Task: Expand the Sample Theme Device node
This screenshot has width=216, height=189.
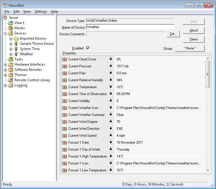Action: click(11, 44)
